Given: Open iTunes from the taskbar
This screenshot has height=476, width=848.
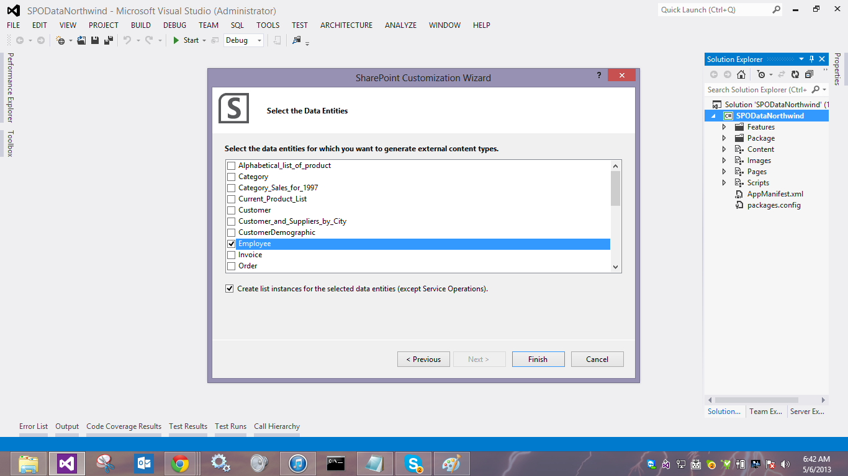Looking at the screenshot, I should coord(298,464).
